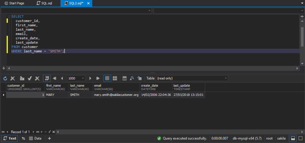
Task: Click sakila database in status bar
Action: (x=281, y=138)
